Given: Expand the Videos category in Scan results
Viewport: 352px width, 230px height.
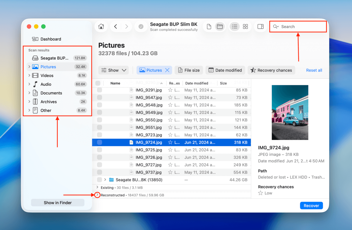Looking at the screenshot, I should 29,75.
